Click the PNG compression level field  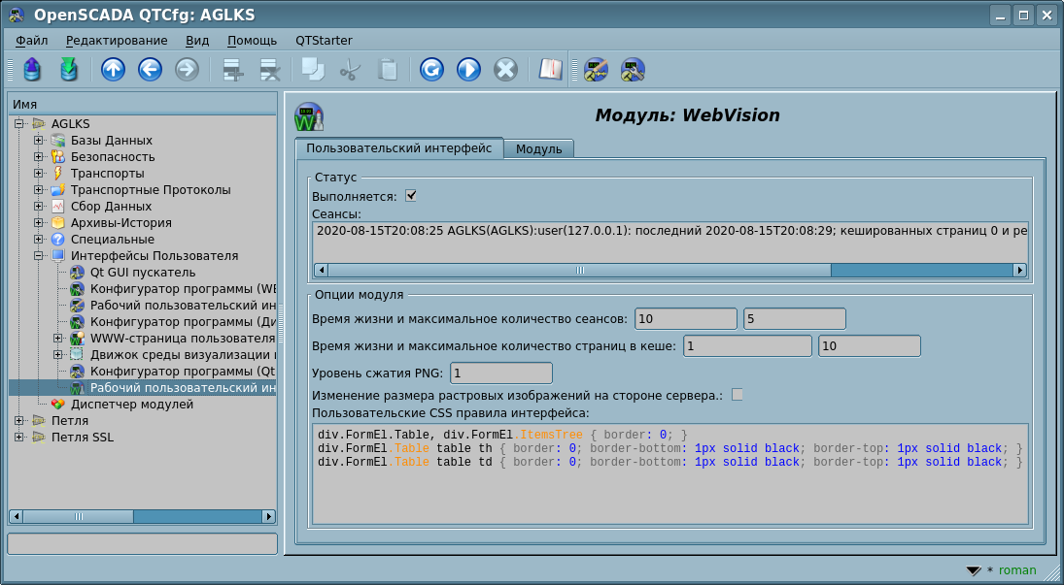coord(501,373)
